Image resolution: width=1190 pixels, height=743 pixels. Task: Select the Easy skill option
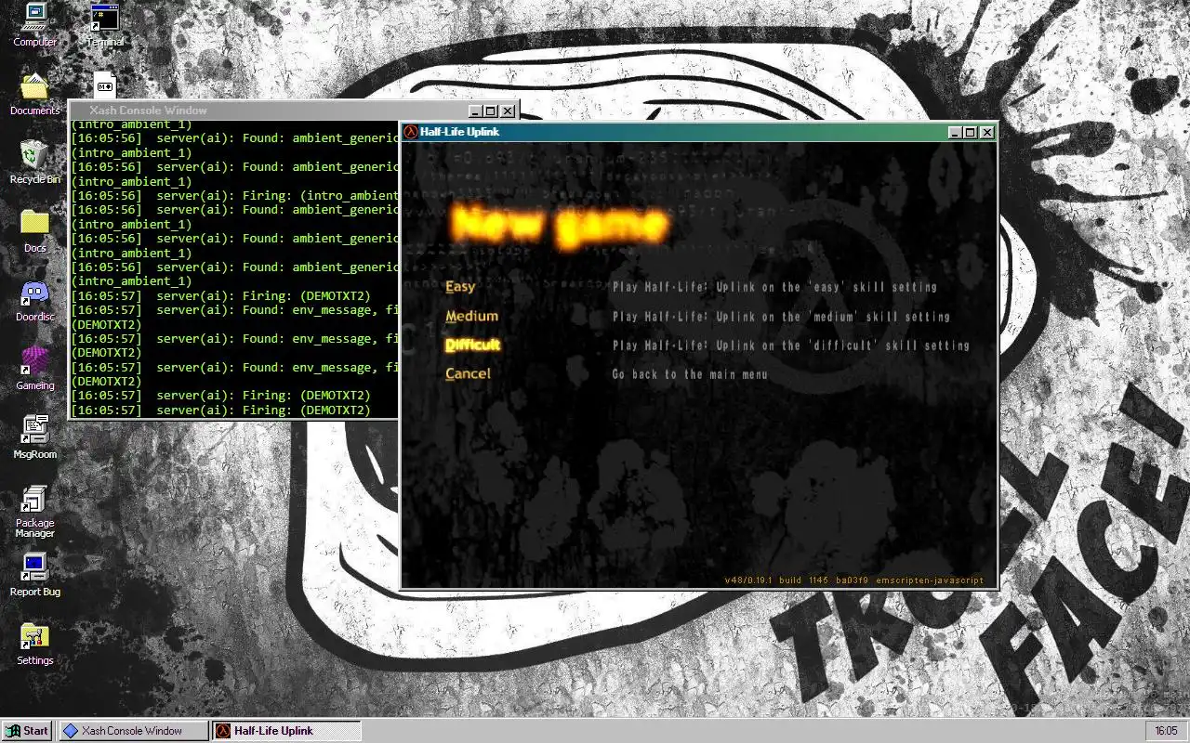tap(460, 287)
